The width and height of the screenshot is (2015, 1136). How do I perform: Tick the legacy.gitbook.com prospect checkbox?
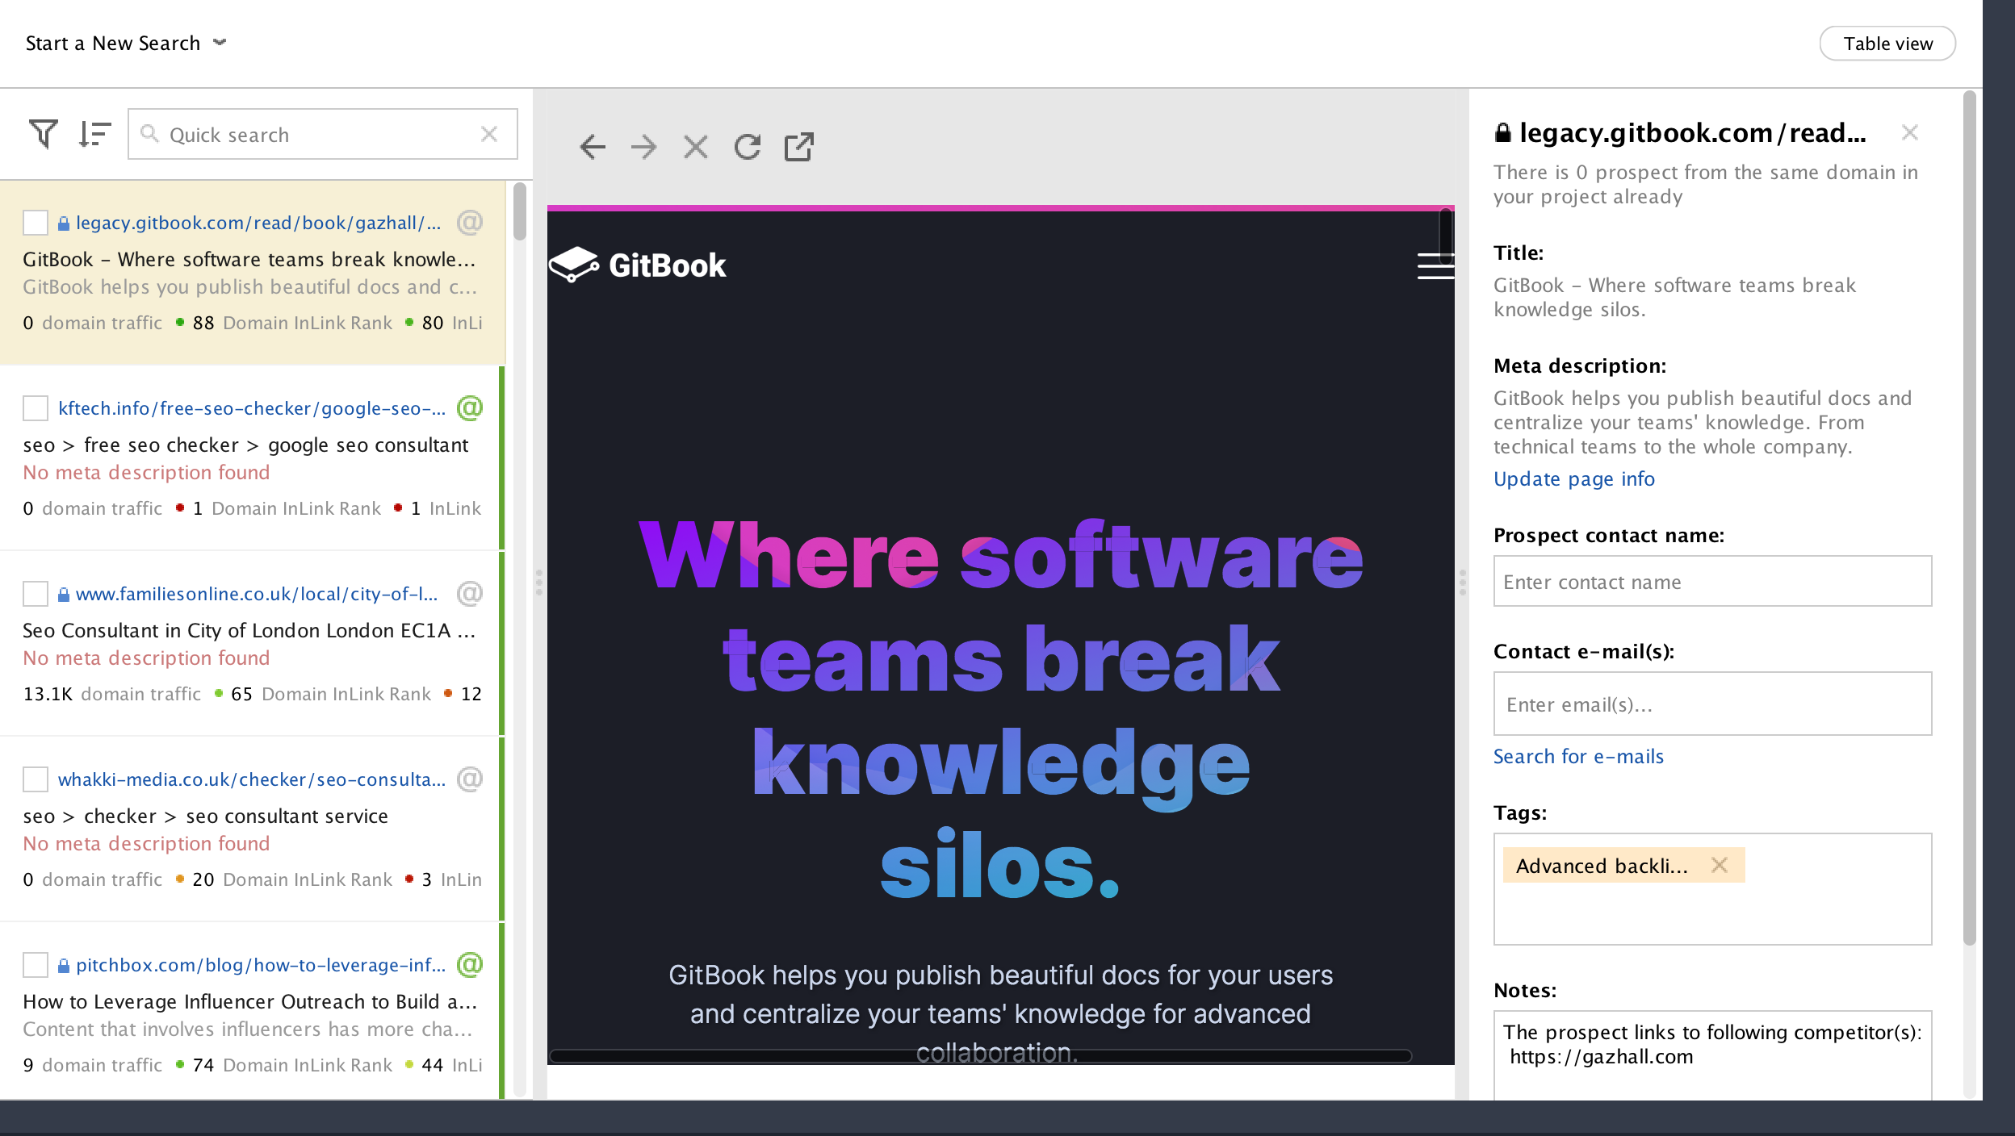click(36, 223)
